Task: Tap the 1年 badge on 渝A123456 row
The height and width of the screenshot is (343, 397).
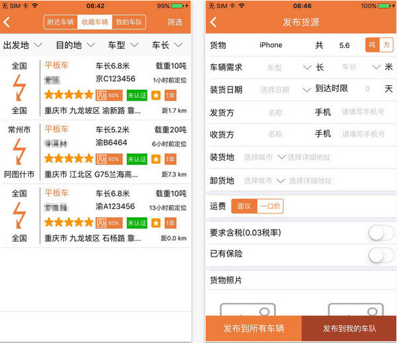Action: tap(171, 223)
